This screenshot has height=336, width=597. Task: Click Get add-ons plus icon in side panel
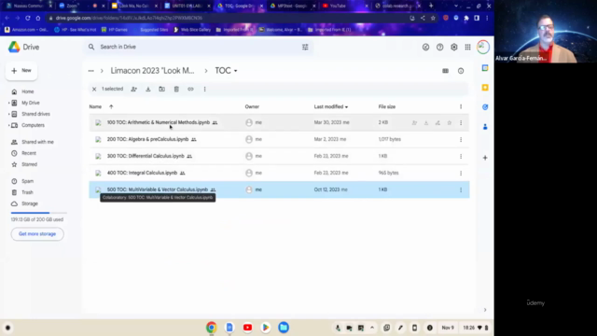point(485,158)
